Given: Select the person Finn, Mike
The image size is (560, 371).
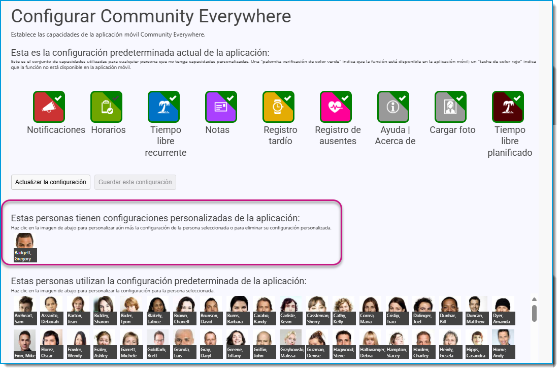Looking at the screenshot, I should [x=25, y=344].
